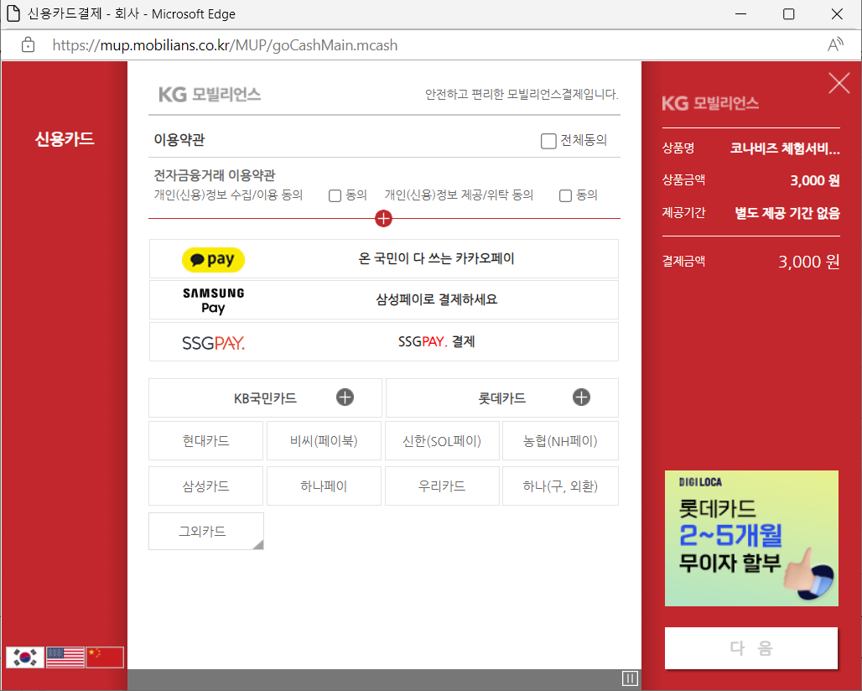Image resolution: width=862 pixels, height=691 pixels.
Task: Select 신한(SOL페이)
Action: click(x=442, y=441)
